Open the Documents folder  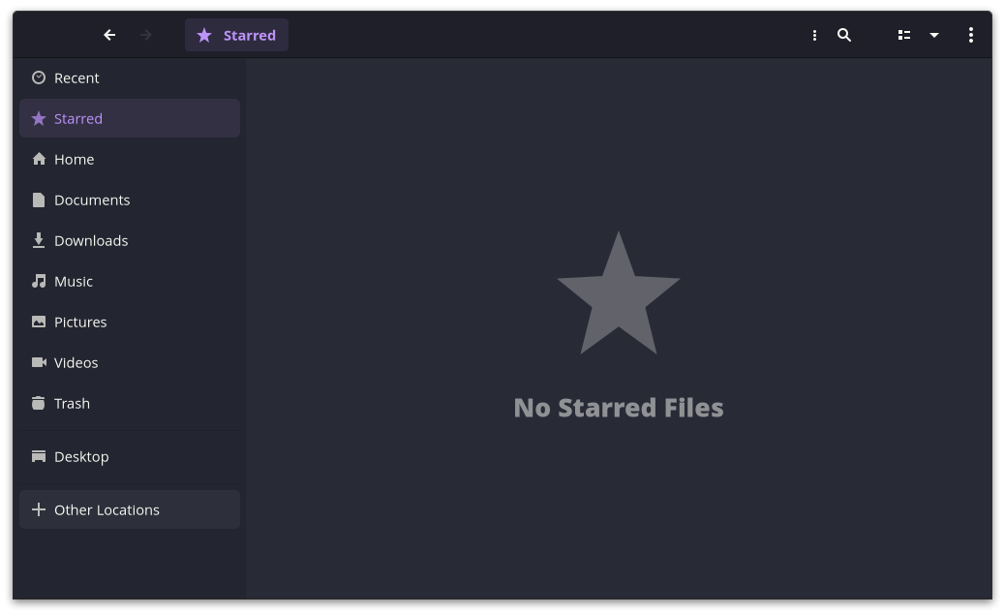[x=92, y=200]
